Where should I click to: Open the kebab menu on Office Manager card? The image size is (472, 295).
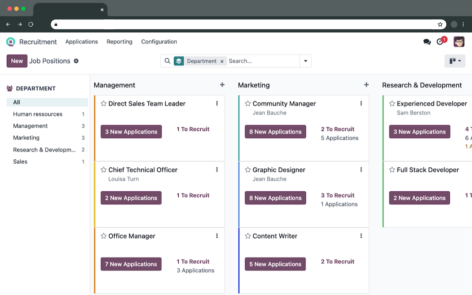tap(217, 236)
